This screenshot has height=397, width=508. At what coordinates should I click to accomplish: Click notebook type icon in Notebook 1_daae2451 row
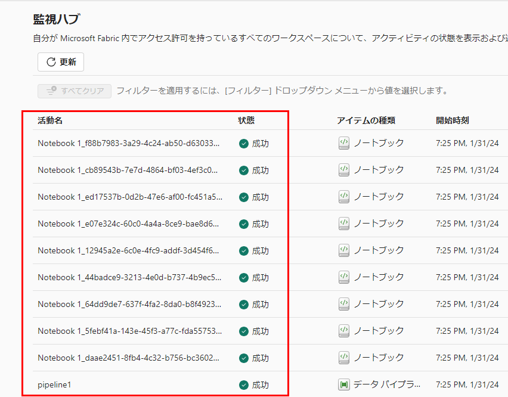344,358
